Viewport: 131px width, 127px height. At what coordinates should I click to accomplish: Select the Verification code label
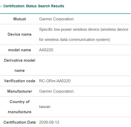pyautogui.click(x=20, y=81)
